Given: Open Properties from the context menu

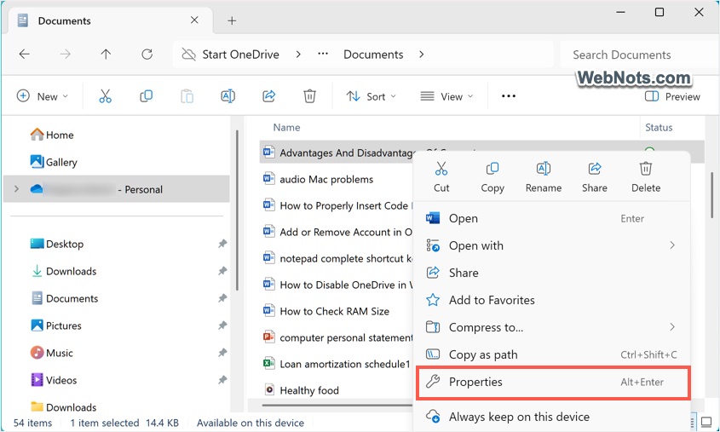Looking at the screenshot, I should point(553,382).
